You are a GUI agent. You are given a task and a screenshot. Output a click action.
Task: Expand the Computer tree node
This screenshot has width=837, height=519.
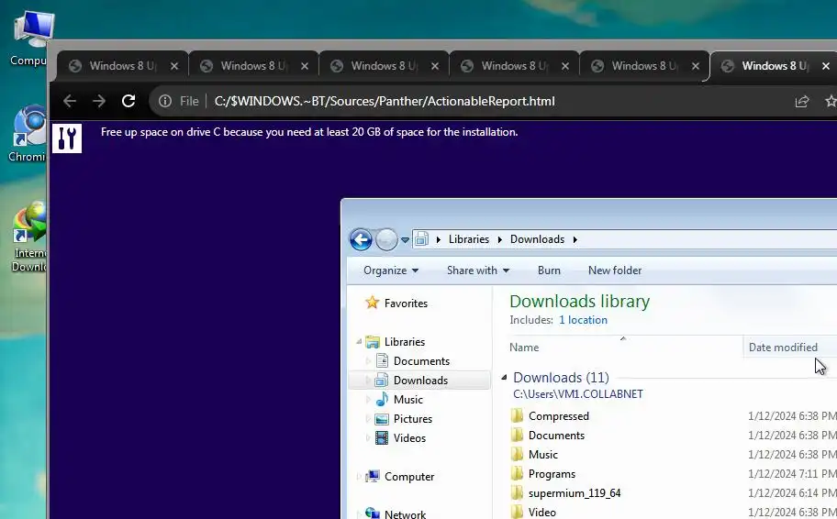tap(359, 476)
